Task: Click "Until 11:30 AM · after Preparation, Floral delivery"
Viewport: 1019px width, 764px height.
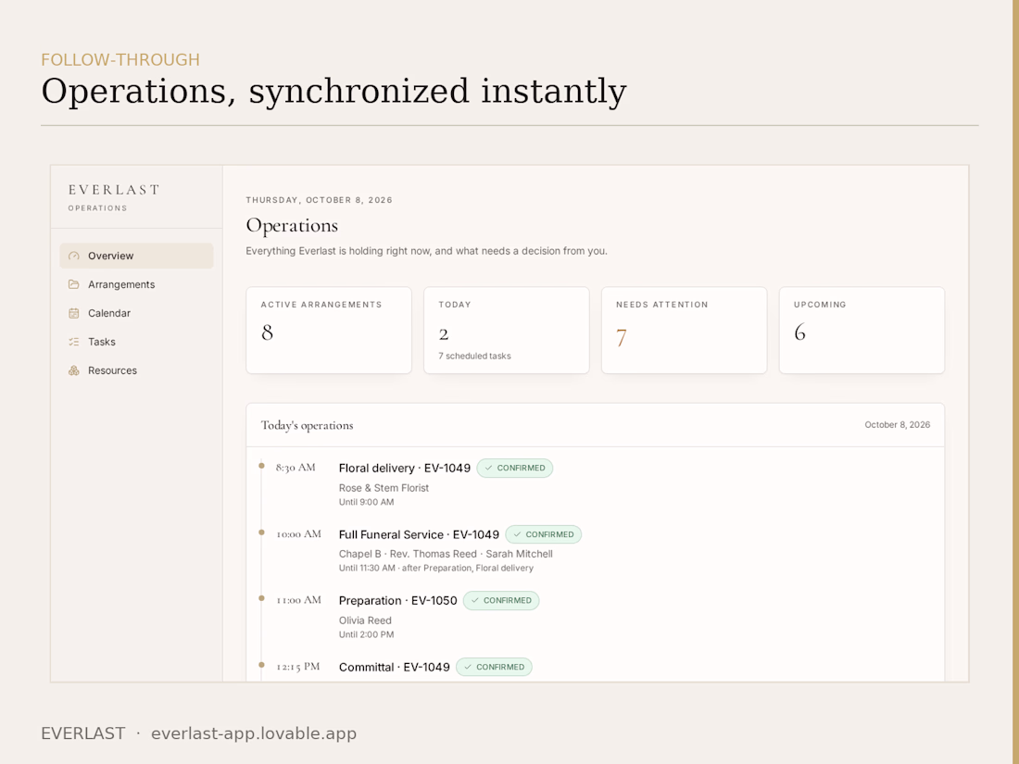Action: (x=436, y=569)
